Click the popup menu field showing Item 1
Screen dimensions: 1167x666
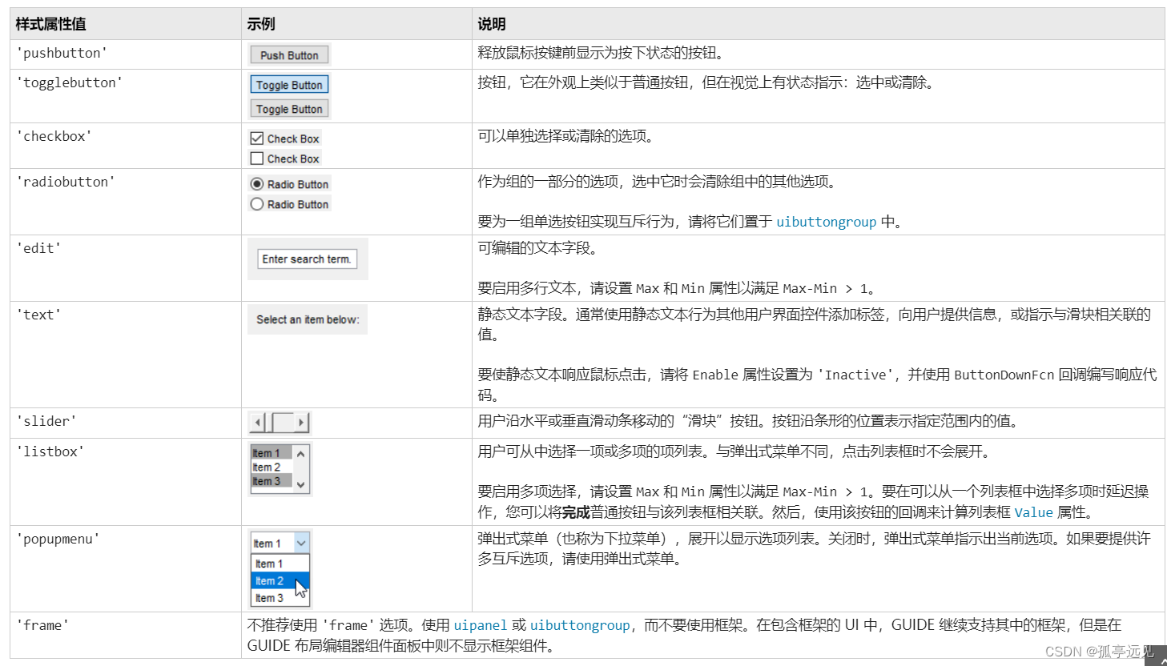(x=280, y=544)
